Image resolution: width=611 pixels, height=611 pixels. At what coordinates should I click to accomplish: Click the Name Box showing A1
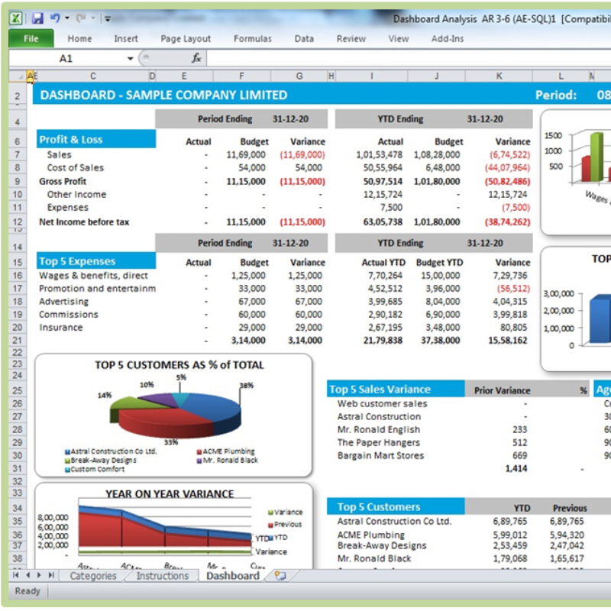67,58
